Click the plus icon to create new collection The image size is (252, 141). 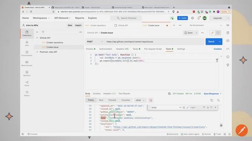pos(37,32)
